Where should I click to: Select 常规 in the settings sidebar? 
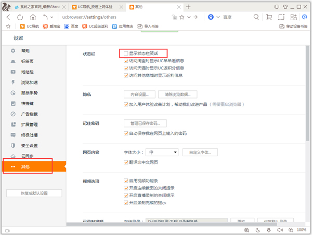pyautogui.click(x=25, y=51)
